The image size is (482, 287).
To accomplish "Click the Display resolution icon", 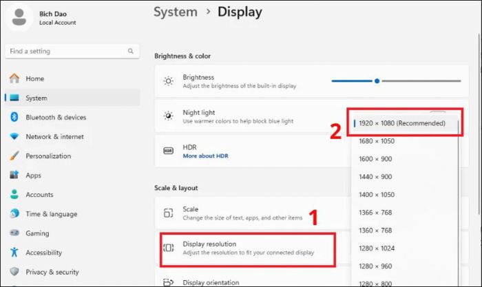I will [x=168, y=248].
